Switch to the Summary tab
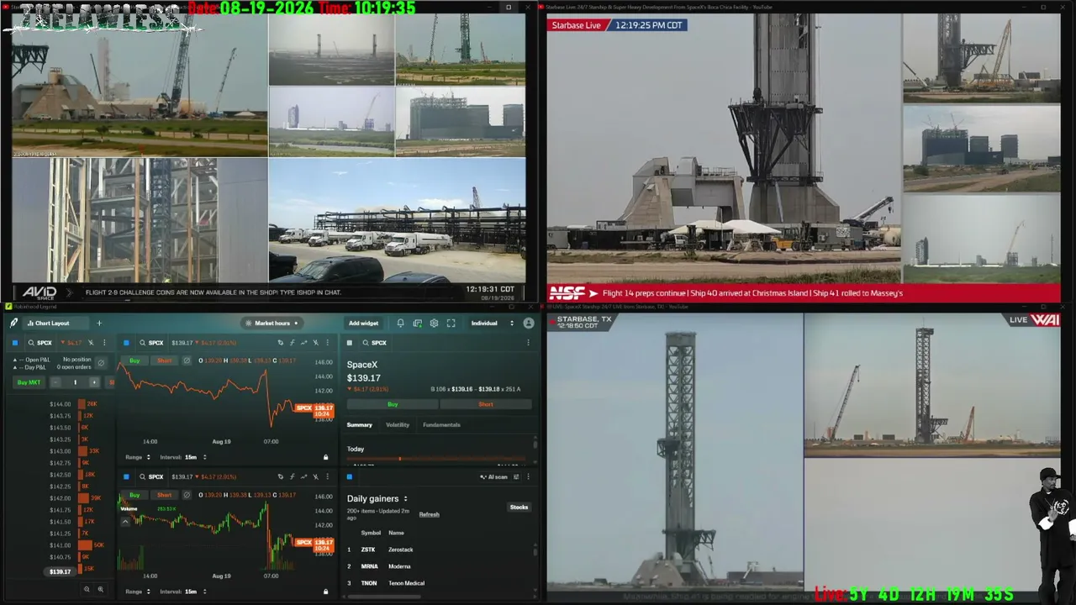Viewport: 1076px width, 605px height. tap(360, 425)
